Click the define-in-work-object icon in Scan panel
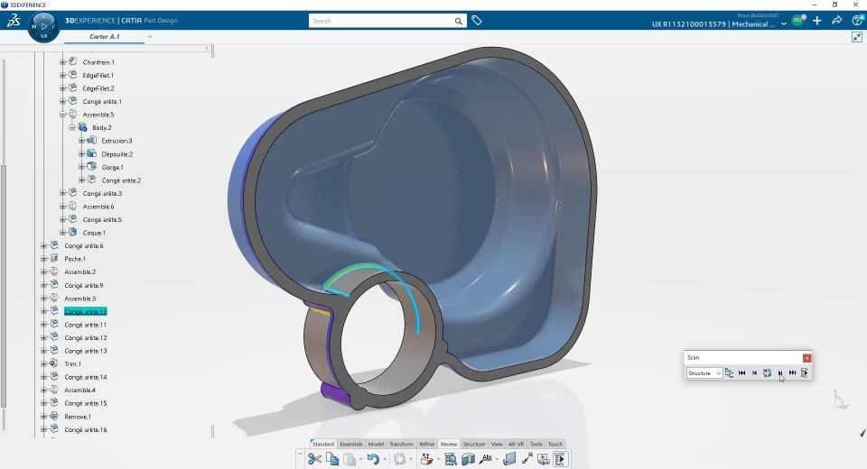The height and width of the screenshot is (469, 867). 805,372
